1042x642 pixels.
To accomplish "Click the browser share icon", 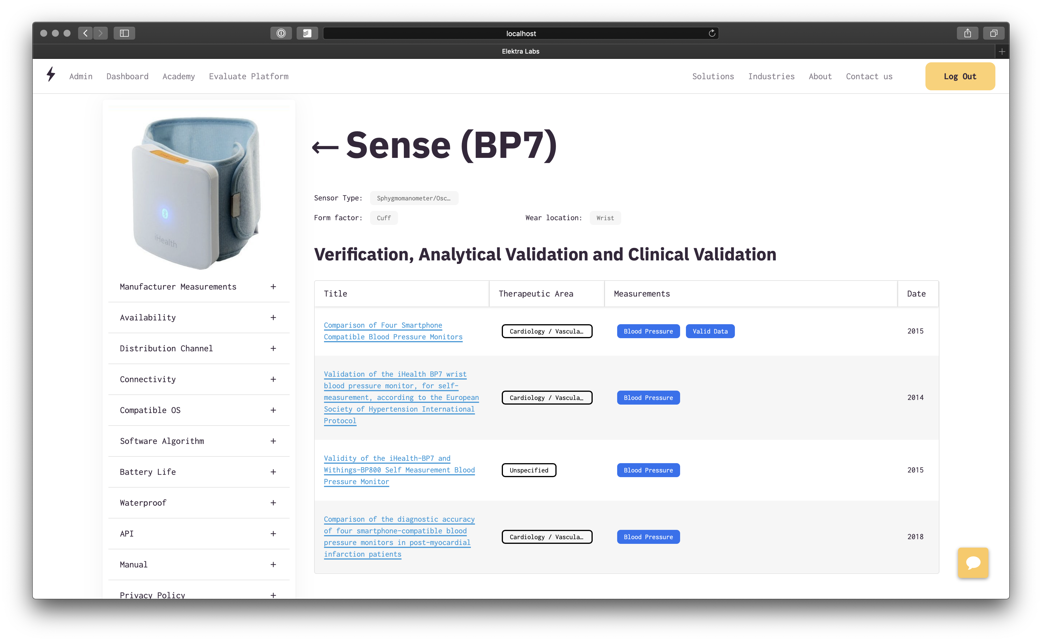I will pyautogui.click(x=967, y=33).
